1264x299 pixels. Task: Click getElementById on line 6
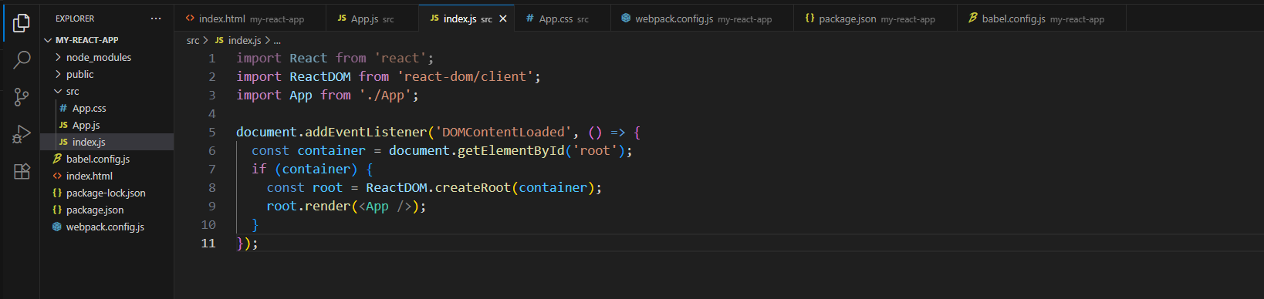[511, 150]
